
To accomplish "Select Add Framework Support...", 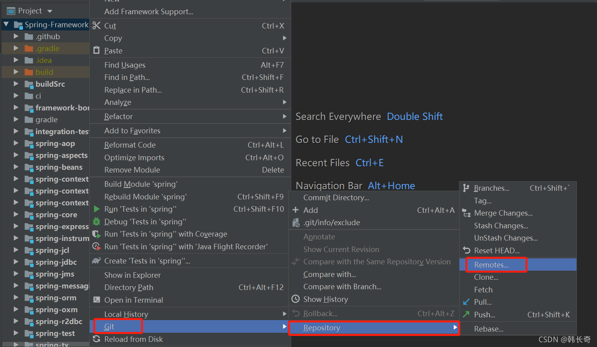I will coord(190,11).
